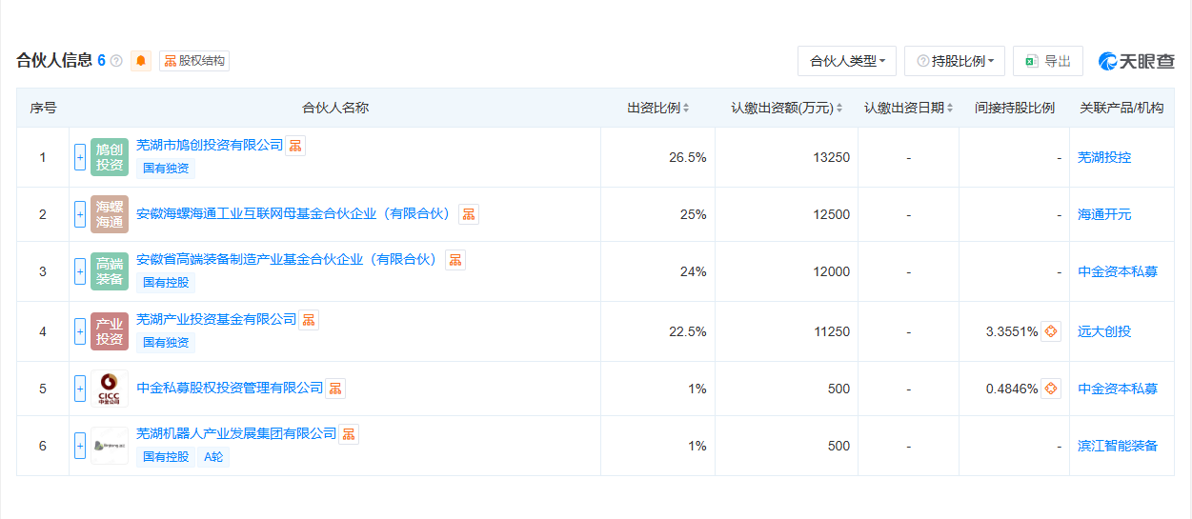Click equity structure icon next to 安徽省高端装备制造产业基金
The width and height of the screenshot is (1192, 519).
tap(455, 260)
